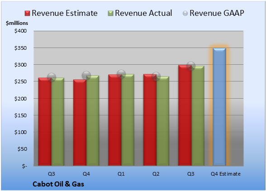Select the red estimate bar for Q1
The image size is (266, 191).
115,120
